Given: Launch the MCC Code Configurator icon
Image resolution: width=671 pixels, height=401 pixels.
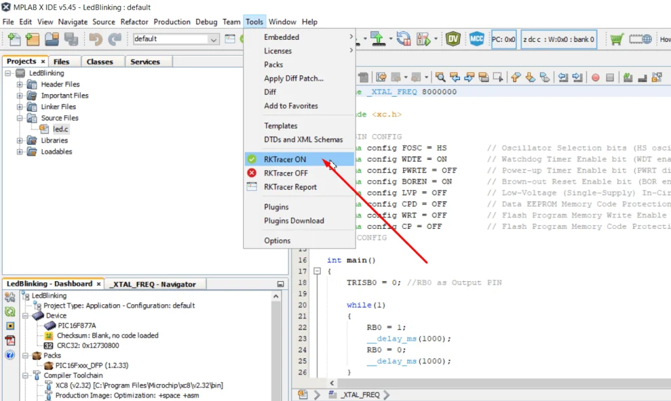Looking at the screenshot, I should [476, 39].
